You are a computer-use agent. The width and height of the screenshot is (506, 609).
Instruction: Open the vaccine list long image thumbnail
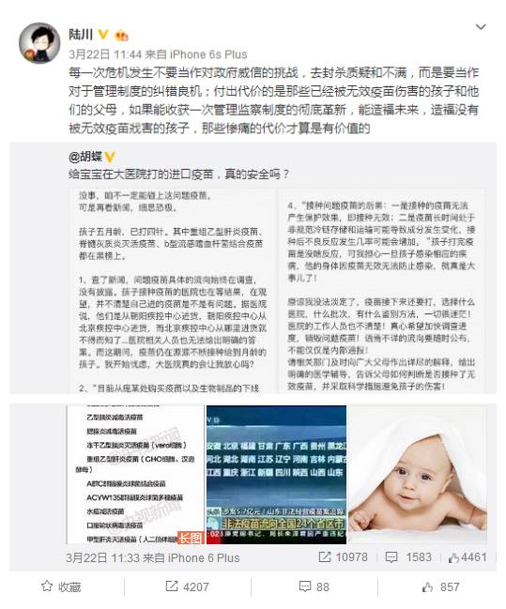pyautogui.click(x=135, y=474)
